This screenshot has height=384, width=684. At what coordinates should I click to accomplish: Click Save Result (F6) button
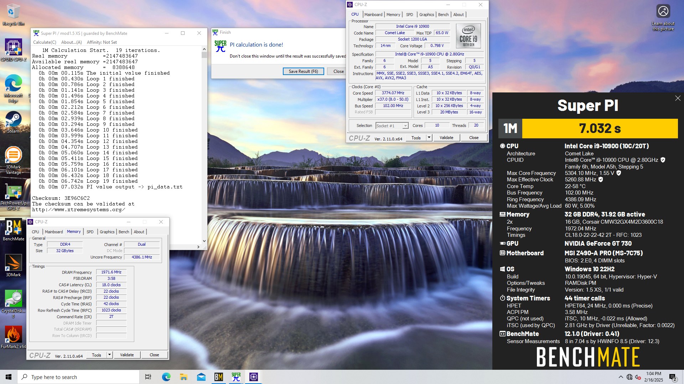coord(303,71)
